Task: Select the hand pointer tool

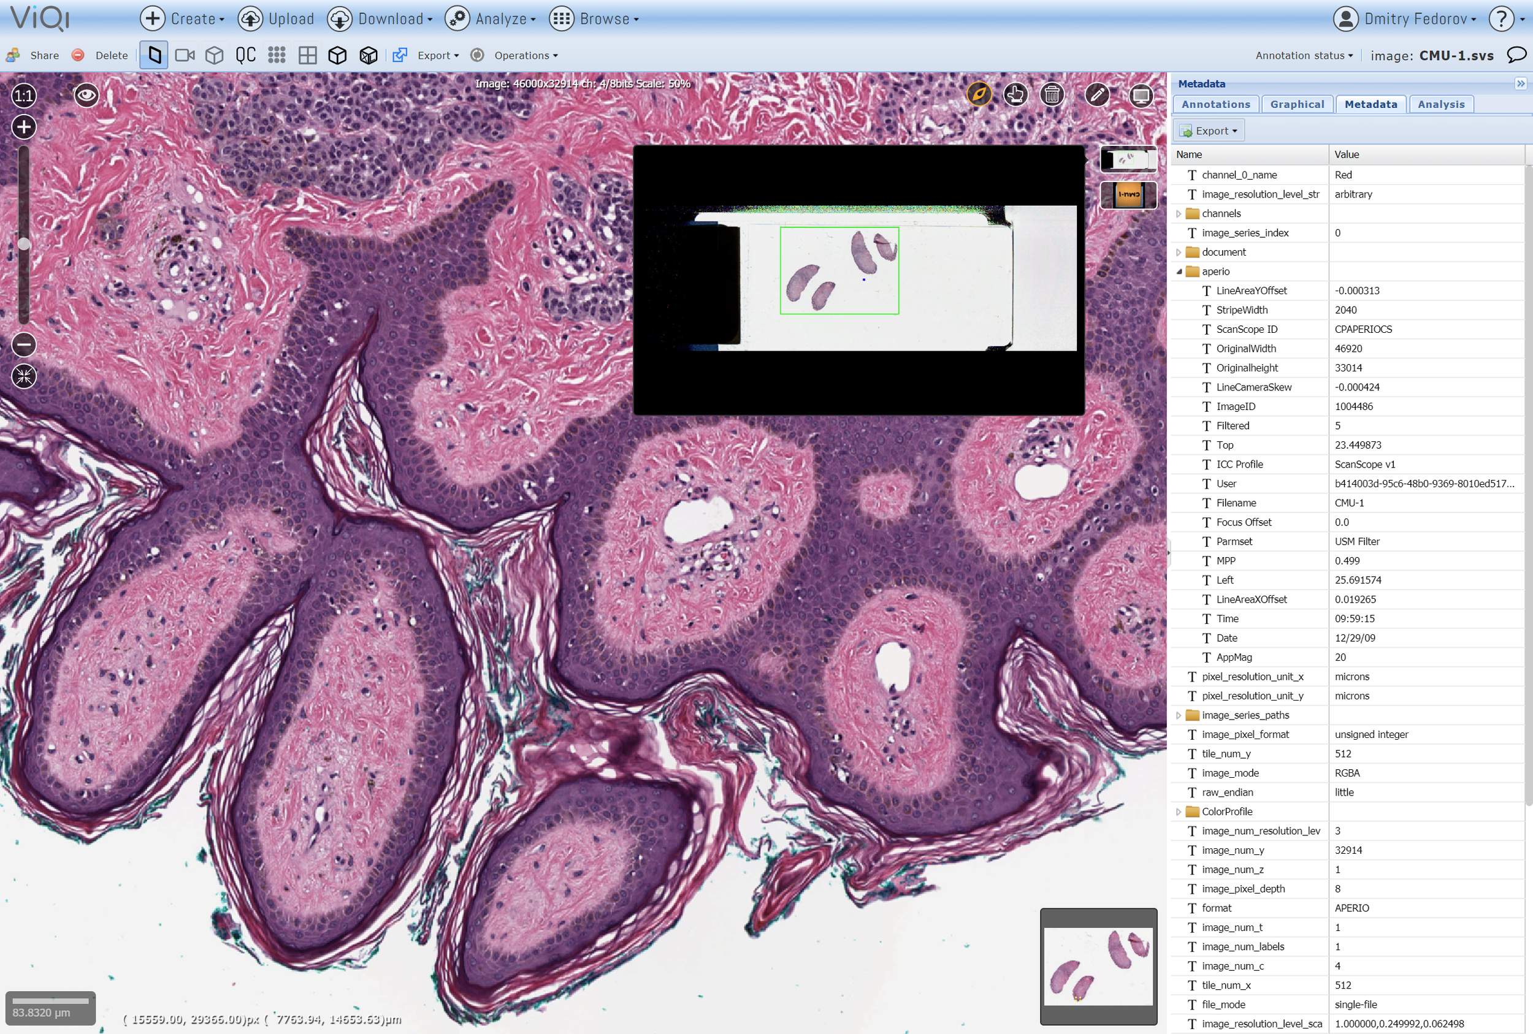Action: [x=1015, y=94]
